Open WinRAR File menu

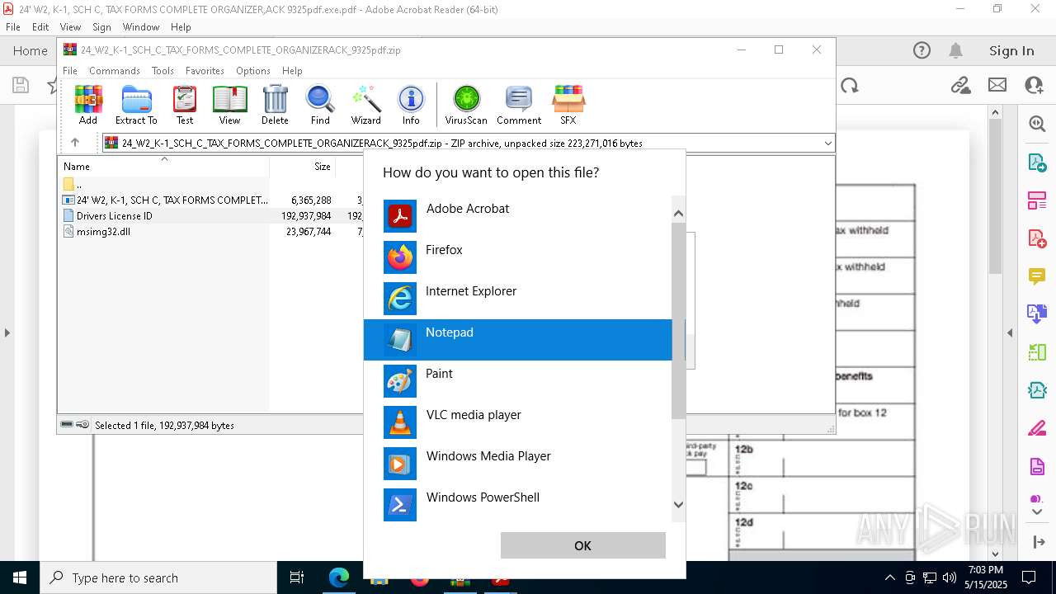pos(70,71)
